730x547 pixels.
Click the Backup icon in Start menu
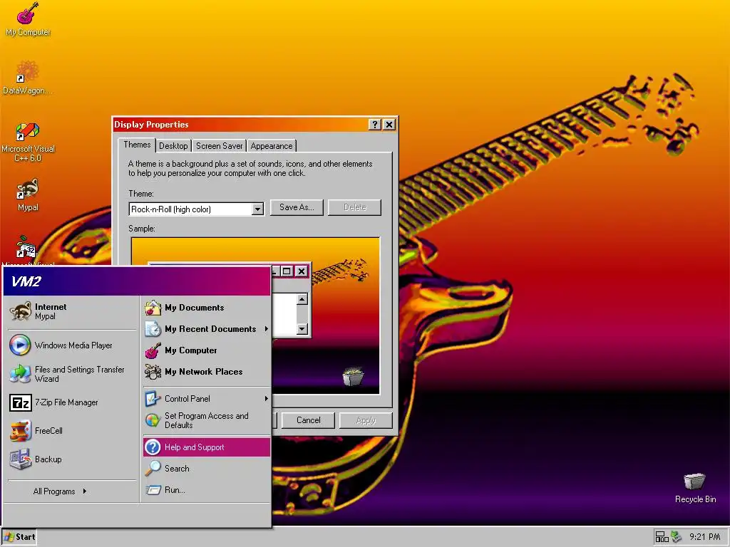pyautogui.click(x=20, y=459)
